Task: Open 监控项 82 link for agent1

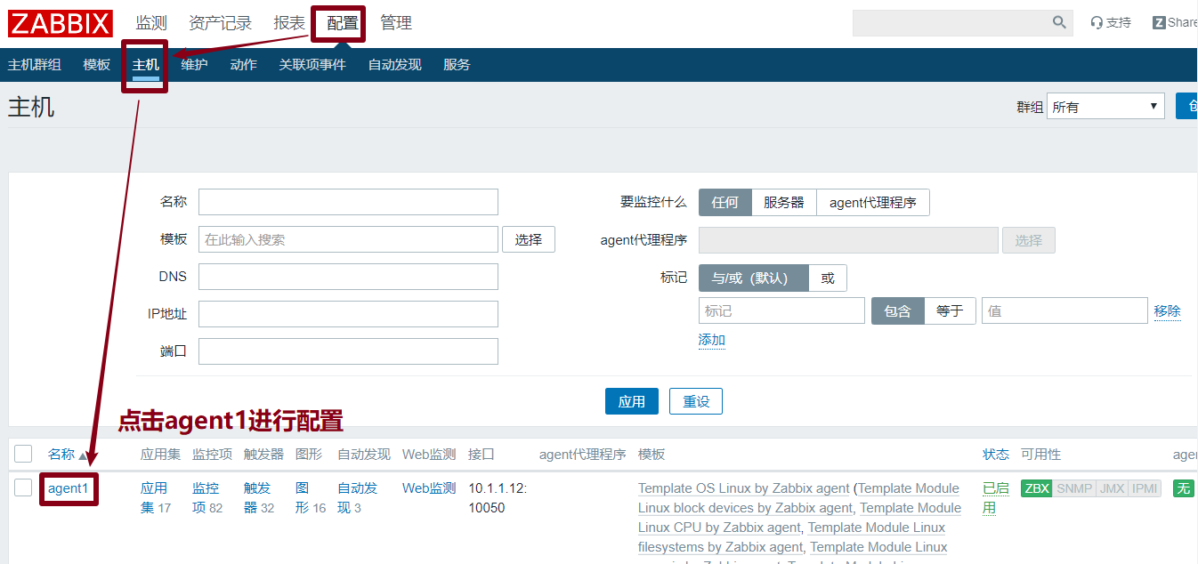Action: click(207, 498)
